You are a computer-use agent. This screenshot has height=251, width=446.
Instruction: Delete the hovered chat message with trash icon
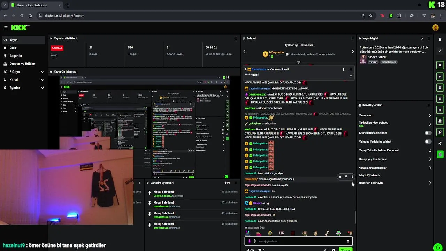pyautogui.click(x=352, y=177)
